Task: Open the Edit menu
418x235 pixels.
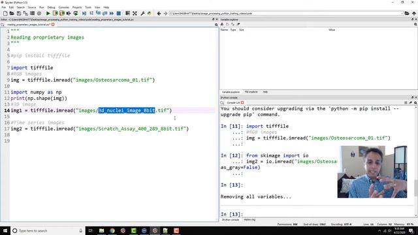Action: pyautogui.click(x=11, y=7)
